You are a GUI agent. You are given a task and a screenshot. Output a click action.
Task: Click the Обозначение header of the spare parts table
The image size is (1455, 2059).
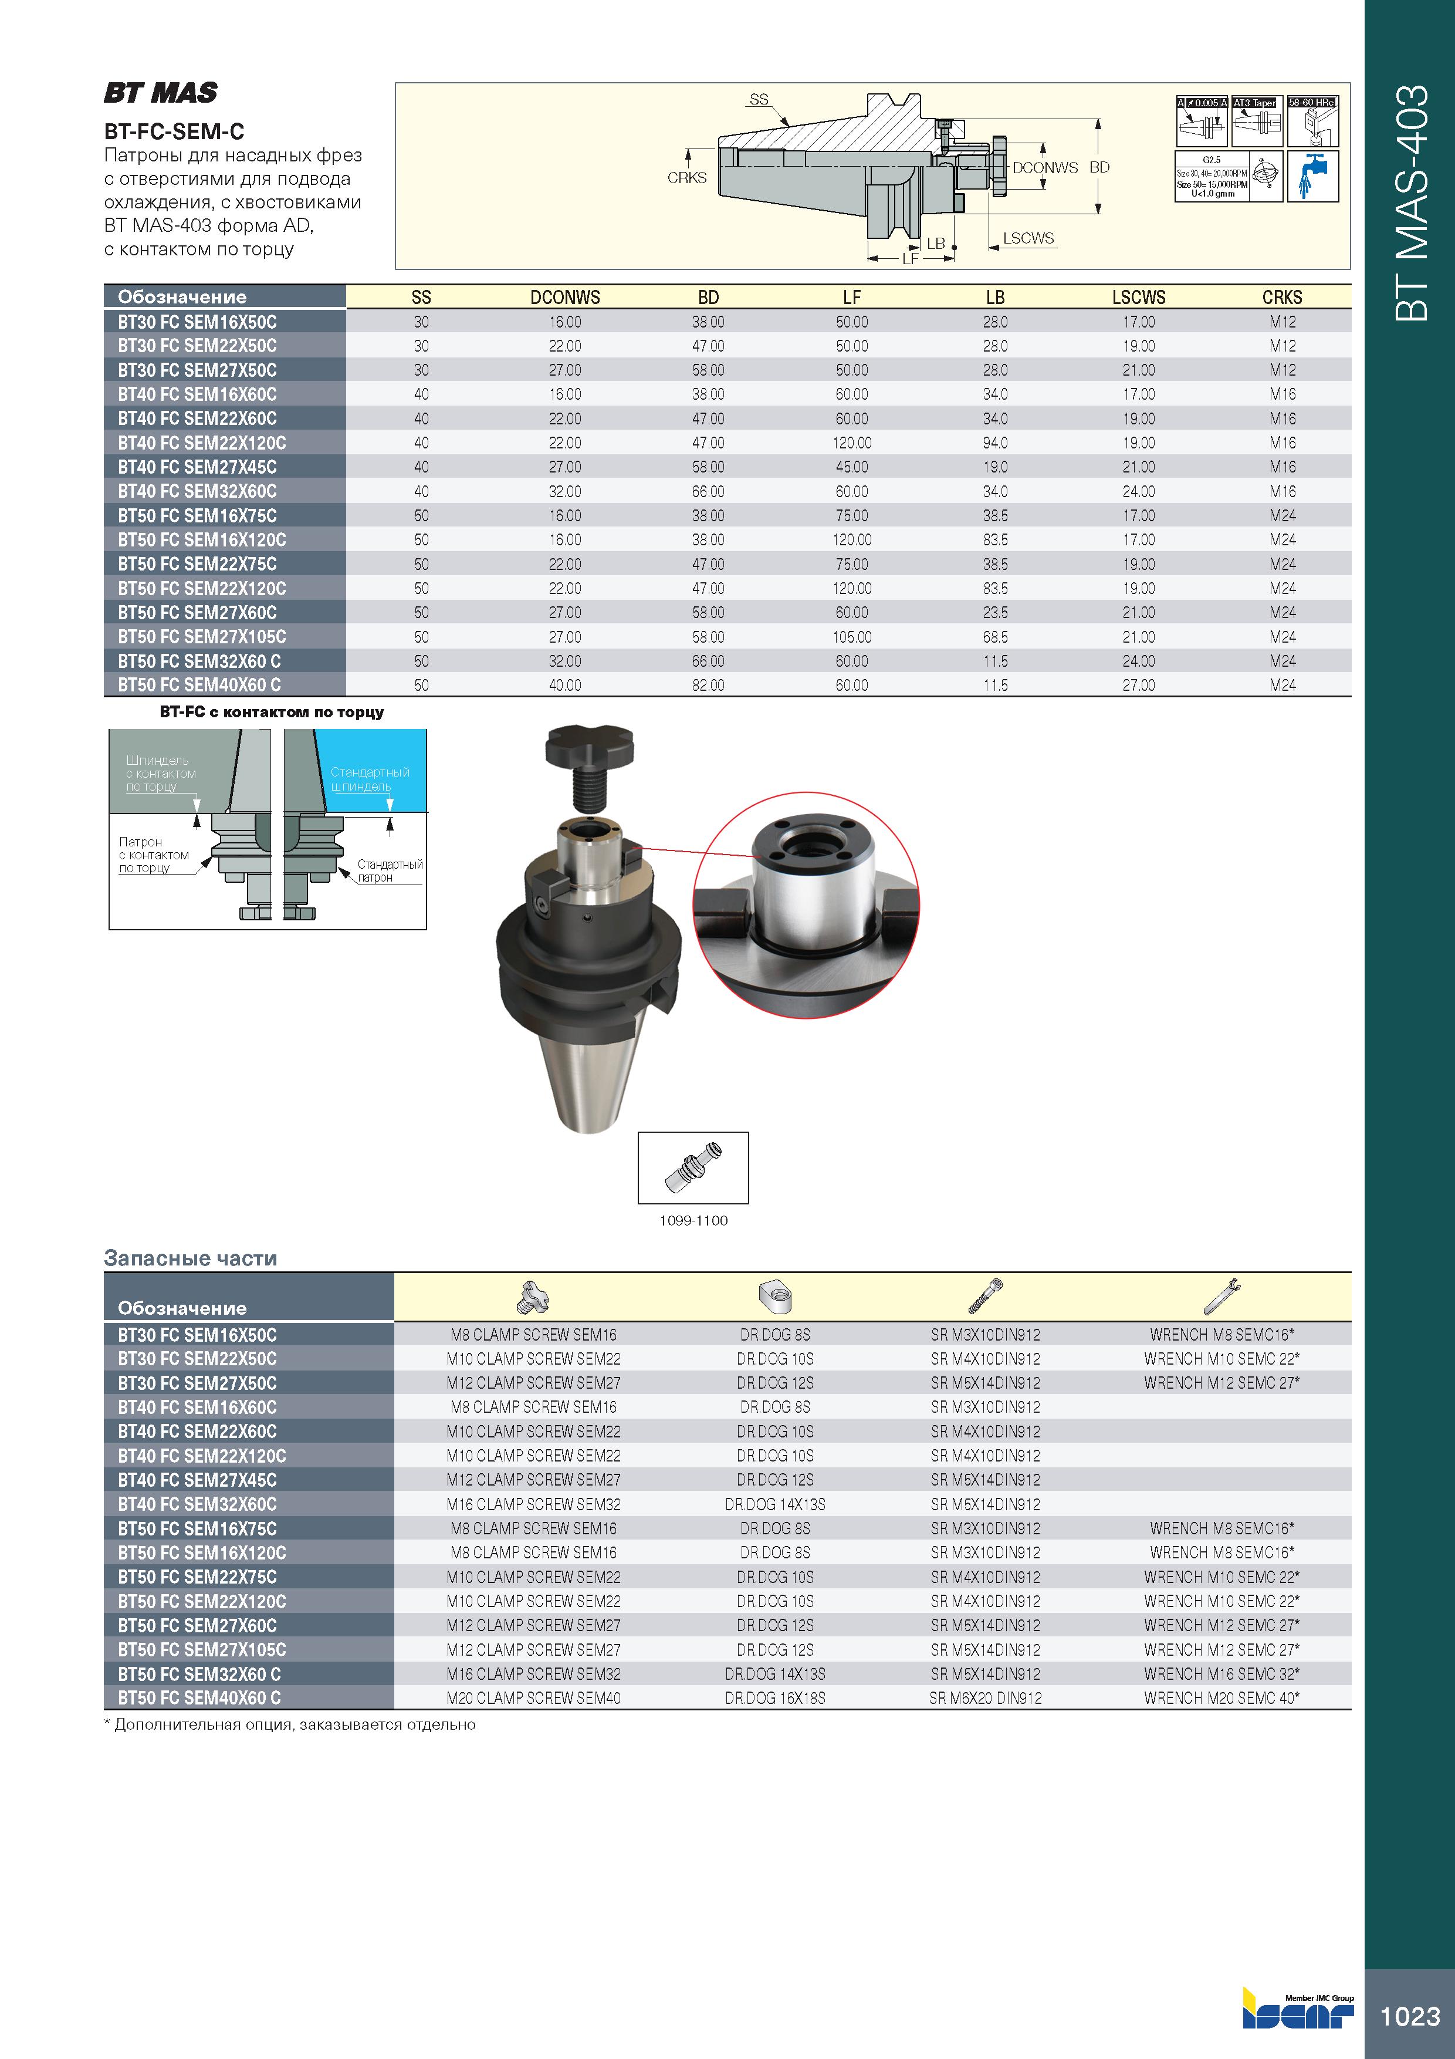point(182,1308)
